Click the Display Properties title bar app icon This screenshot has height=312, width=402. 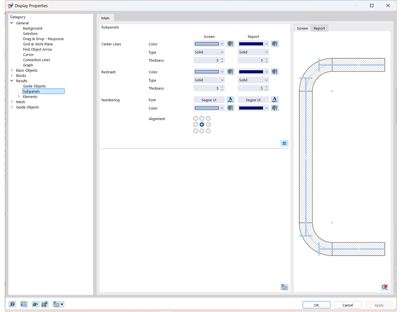point(10,6)
